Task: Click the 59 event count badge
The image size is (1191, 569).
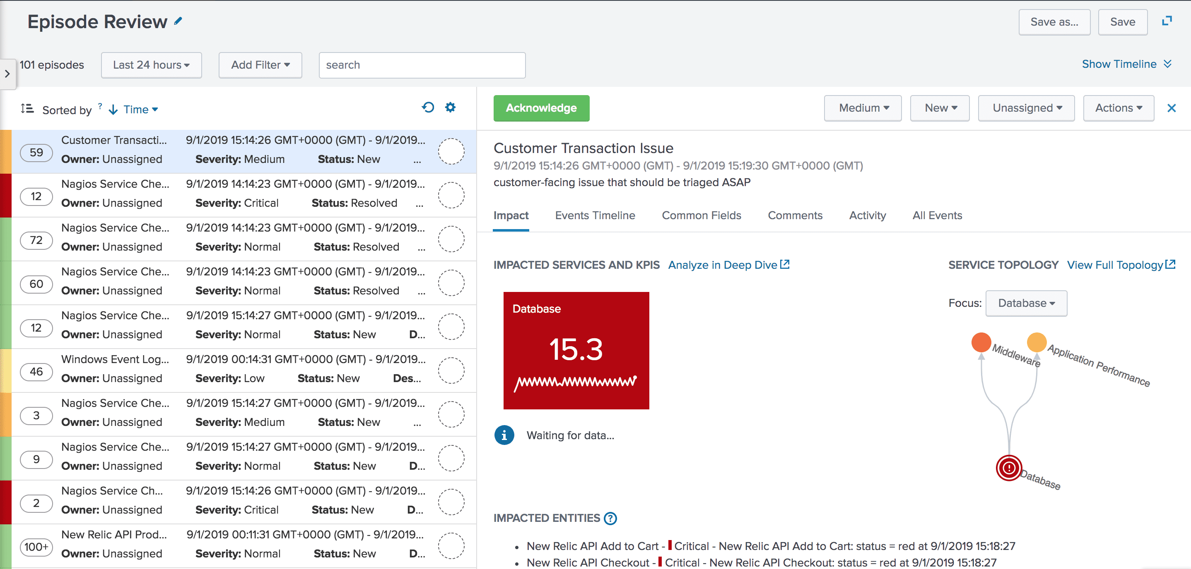Action: 36,153
